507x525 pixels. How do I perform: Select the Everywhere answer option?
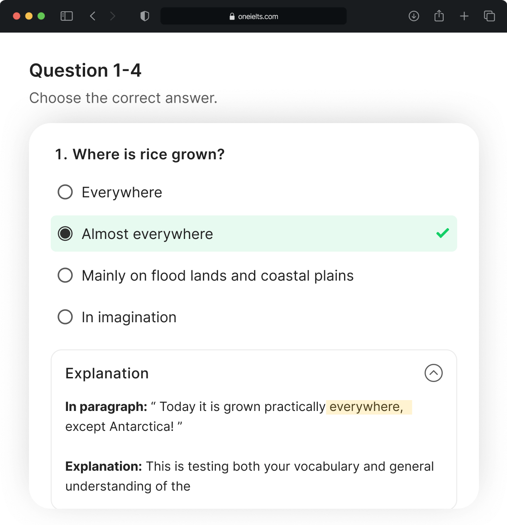(65, 192)
